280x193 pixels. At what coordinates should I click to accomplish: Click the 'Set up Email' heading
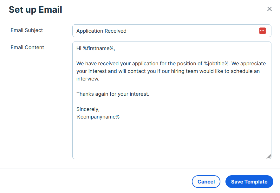(x=36, y=10)
